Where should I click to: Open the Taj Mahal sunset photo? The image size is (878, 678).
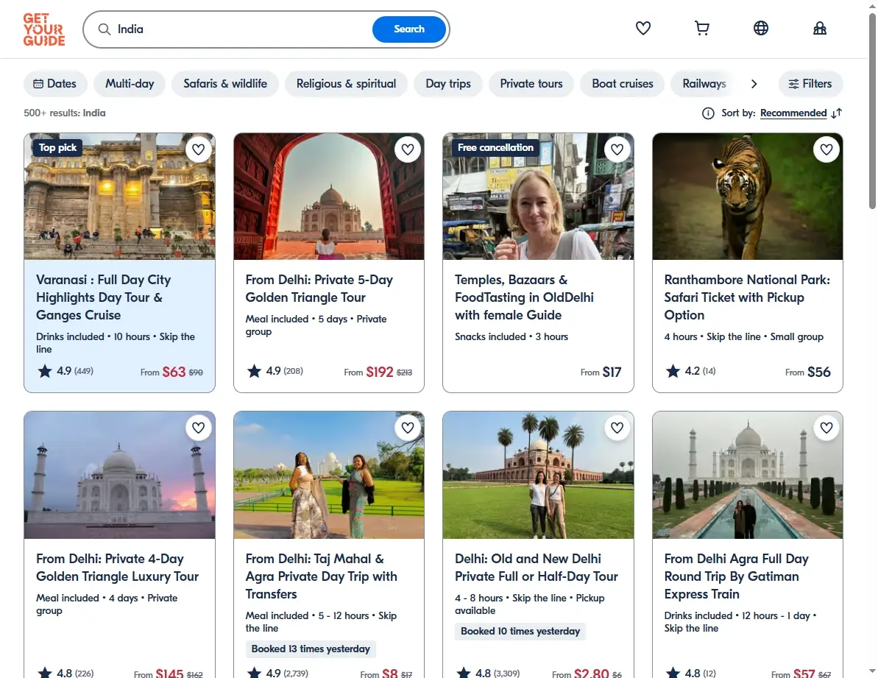pyautogui.click(x=119, y=476)
